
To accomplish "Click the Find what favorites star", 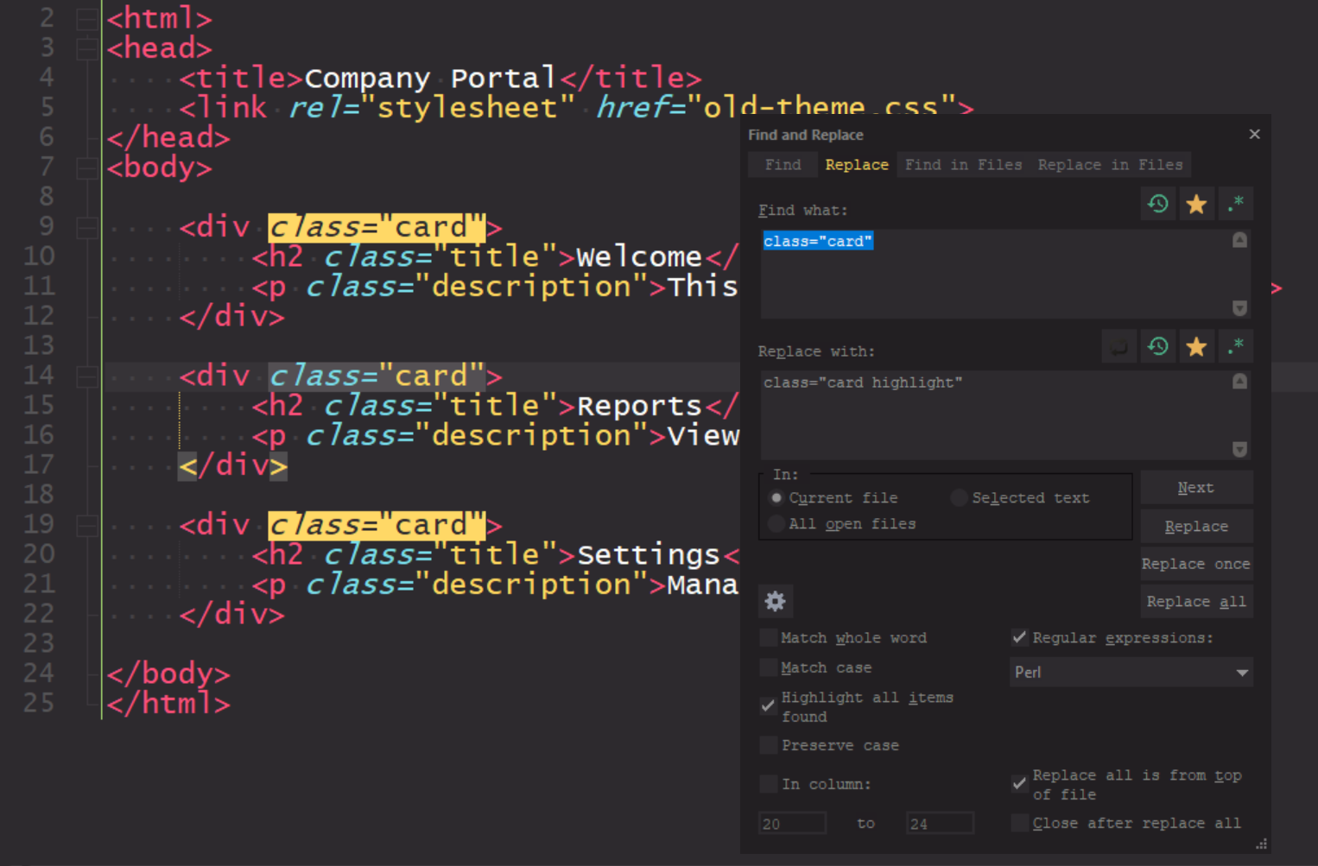I will pos(1196,205).
